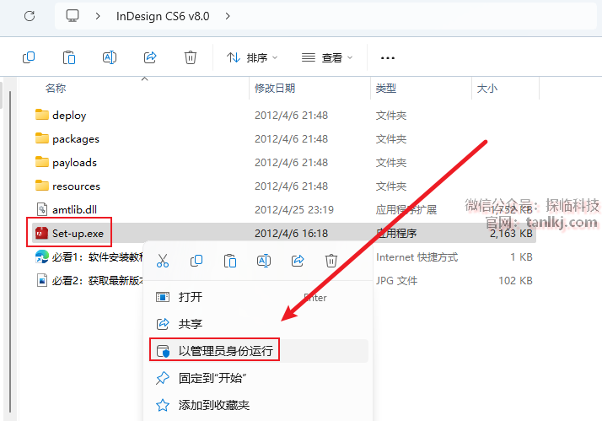Select the payloads folder
Image resolution: width=602 pixels, height=421 pixels.
click(74, 163)
